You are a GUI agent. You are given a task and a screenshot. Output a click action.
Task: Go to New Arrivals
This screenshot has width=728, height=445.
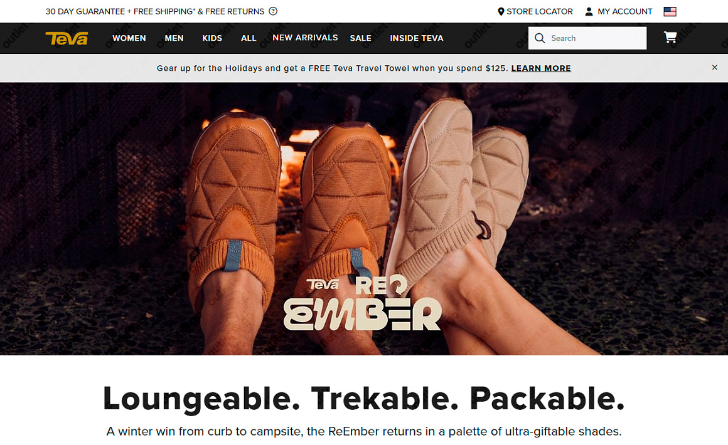[305, 38]
